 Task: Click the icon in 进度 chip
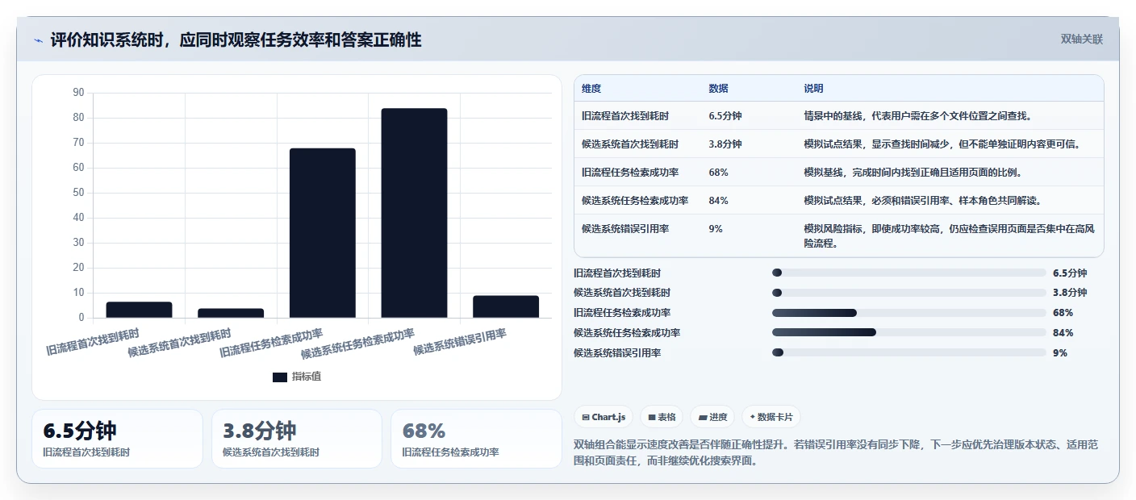click(x=702, y=418)
